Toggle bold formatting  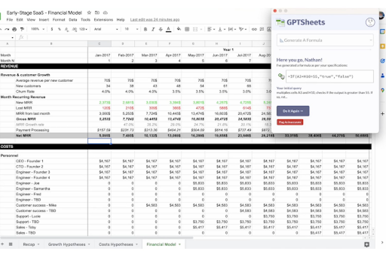pos(145,29)
